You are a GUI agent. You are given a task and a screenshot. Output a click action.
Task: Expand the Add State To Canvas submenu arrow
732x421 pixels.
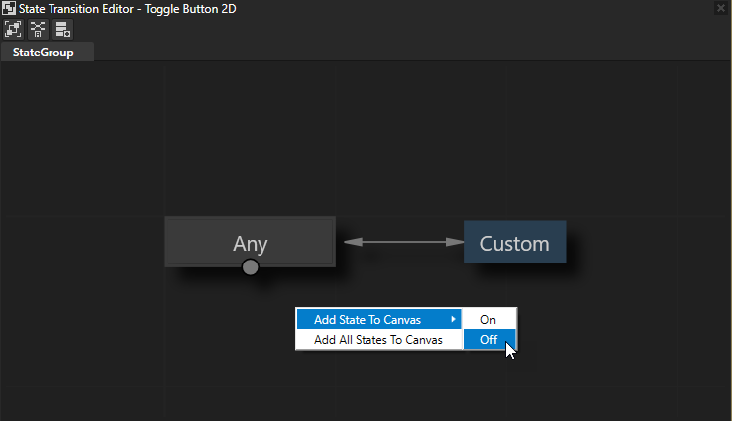tap(454, 319)
